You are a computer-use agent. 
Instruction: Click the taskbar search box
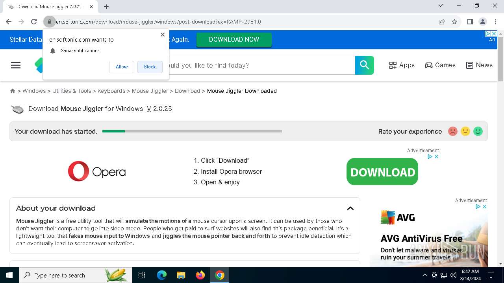click(75, 275)
